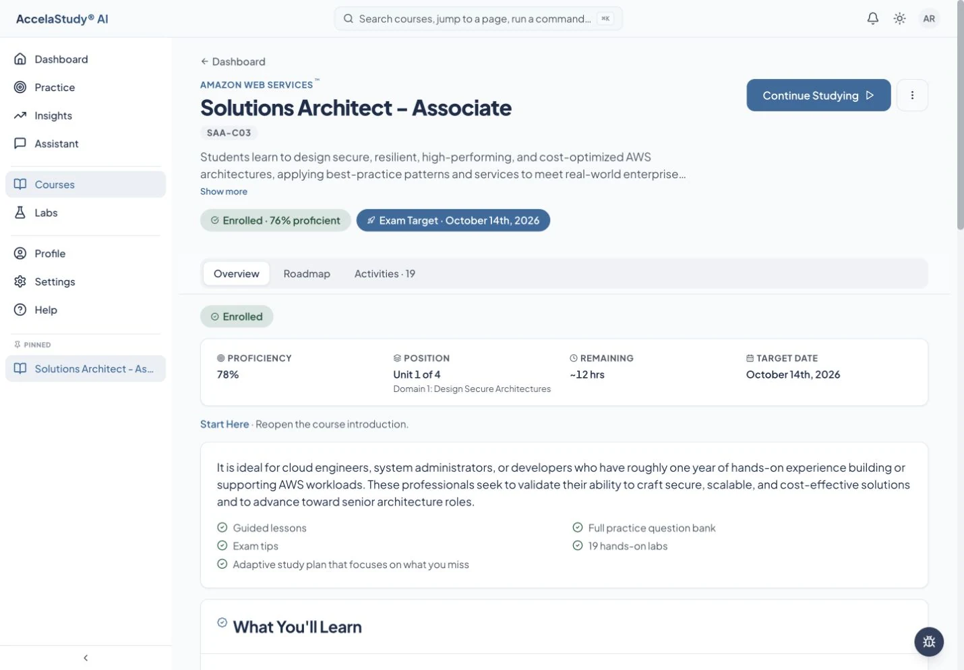Go back via the Dashboard breadcrumb link
964x670 pixels.
point(233,61)
